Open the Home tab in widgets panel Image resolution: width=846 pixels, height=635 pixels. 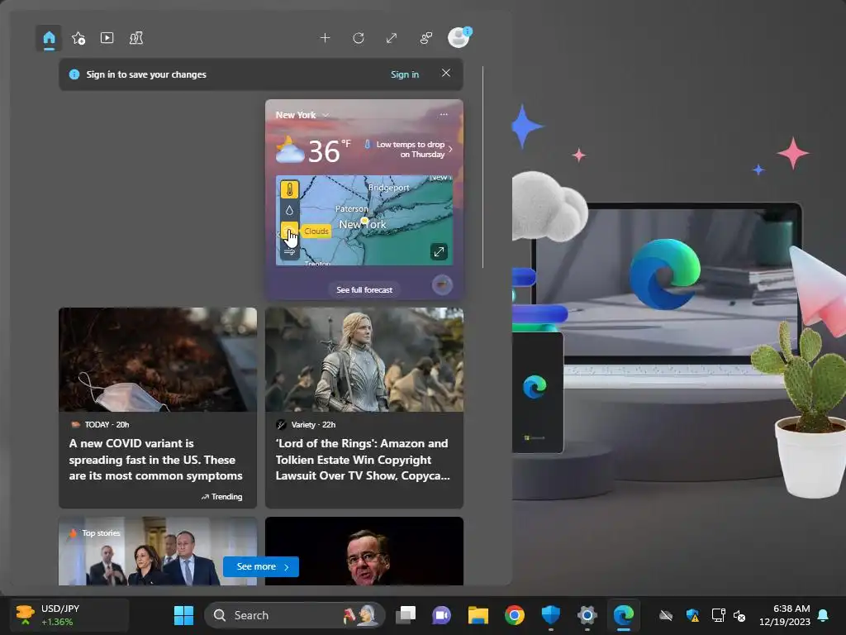49,38
